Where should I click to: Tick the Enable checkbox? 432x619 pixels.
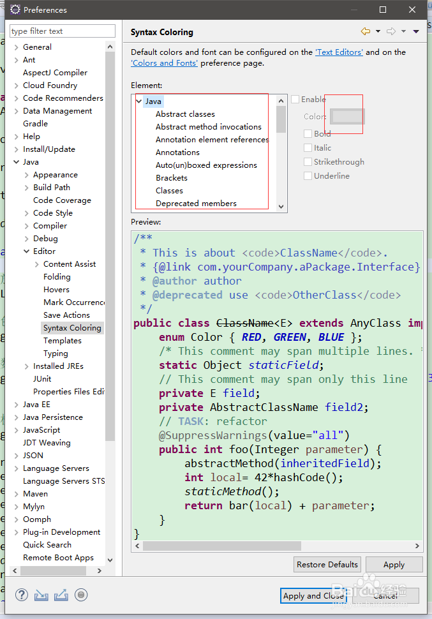(295, 99)
